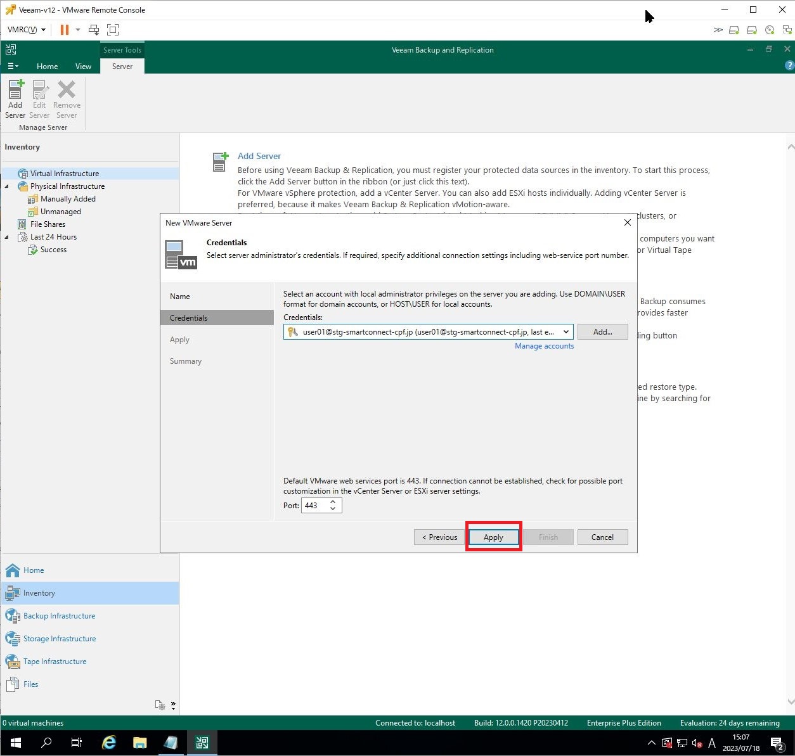
Task: Switch to the View ribbon tab
Action: pyautogui.click(x=83, y=66)
